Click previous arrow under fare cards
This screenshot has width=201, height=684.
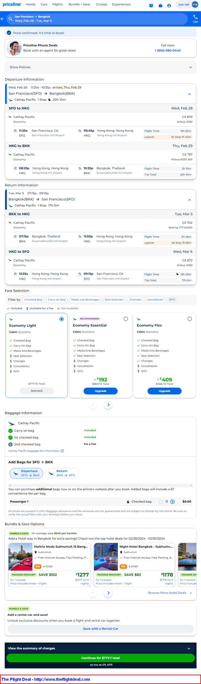pyautogui.click(x=93, y=405)
